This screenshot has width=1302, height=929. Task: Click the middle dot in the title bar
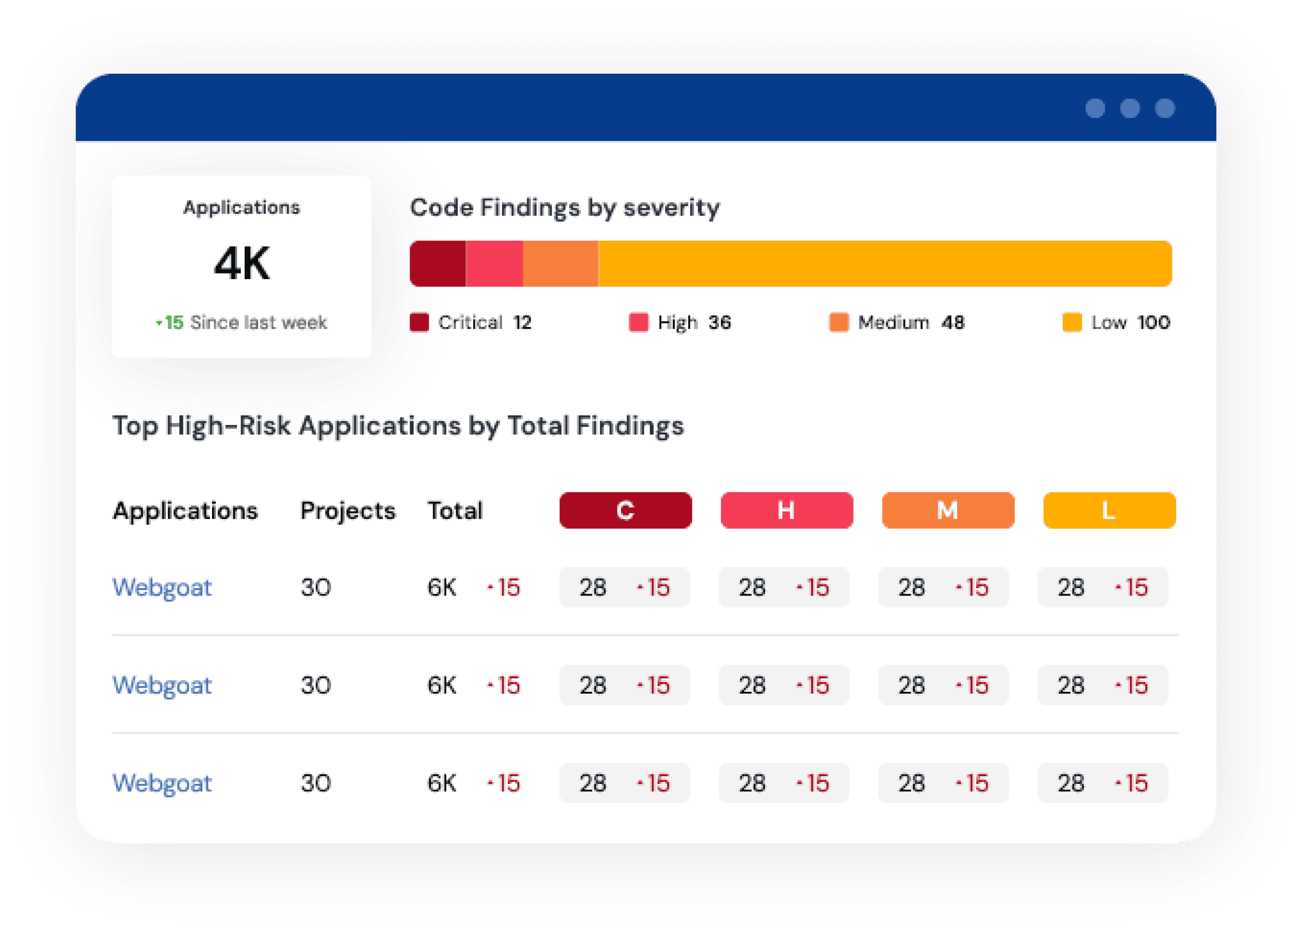pos(1130,108)
